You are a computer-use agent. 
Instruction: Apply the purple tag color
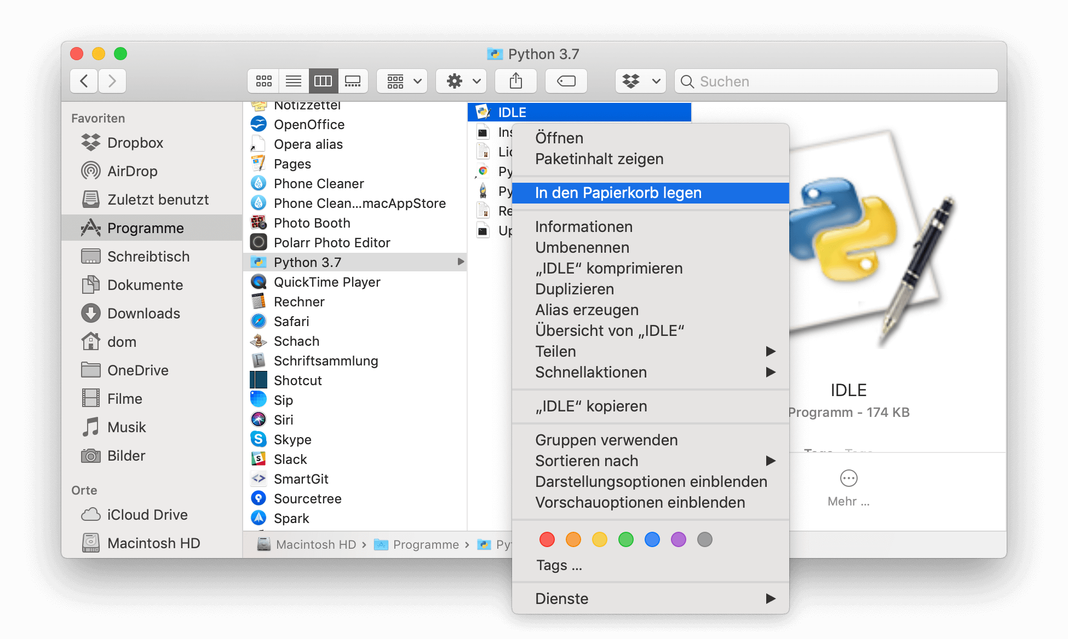[x=678, y=539]
